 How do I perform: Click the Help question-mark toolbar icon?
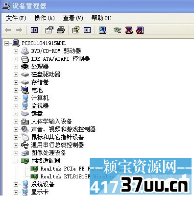tap(76, 30)
